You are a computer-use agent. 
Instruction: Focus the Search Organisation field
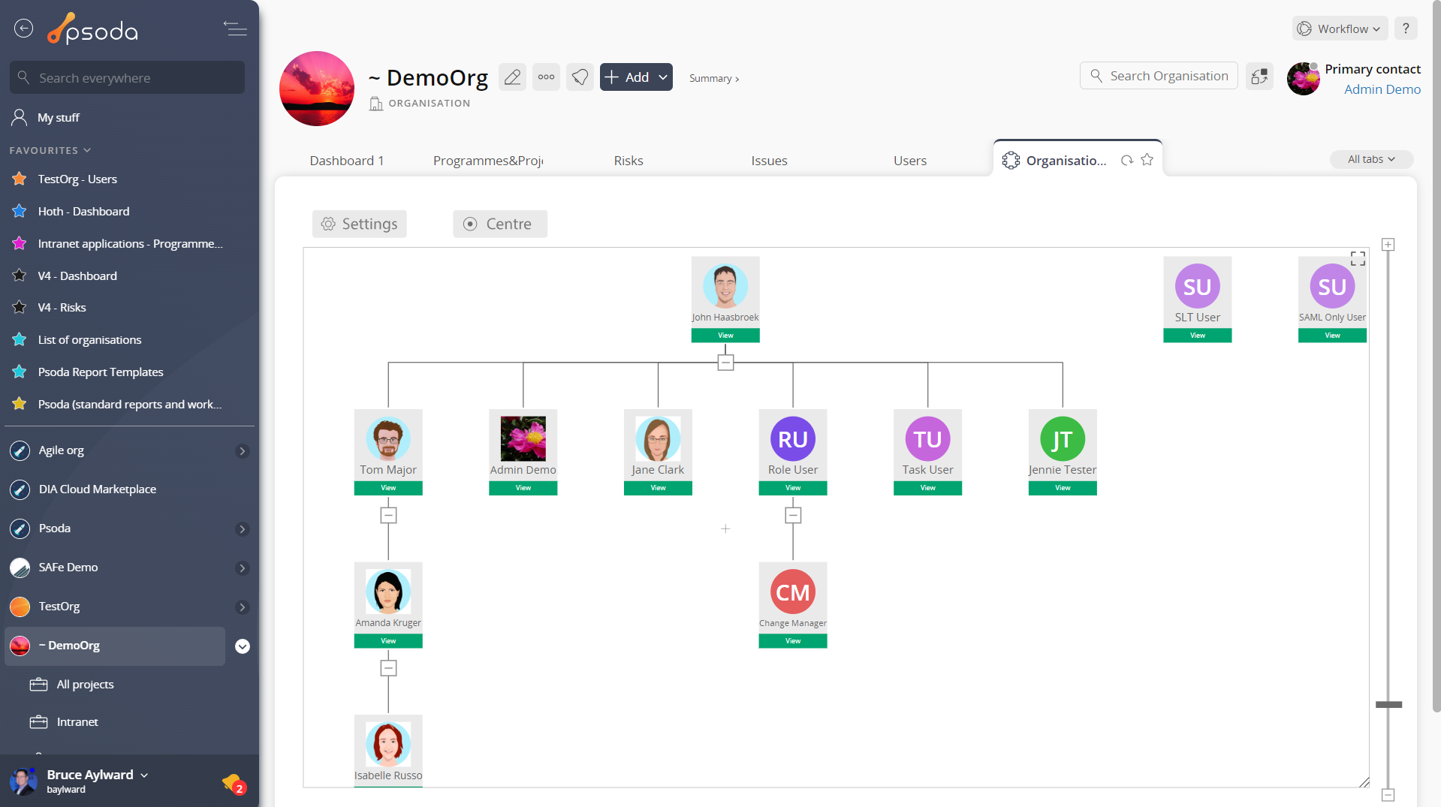click(x=1159, y=76)
